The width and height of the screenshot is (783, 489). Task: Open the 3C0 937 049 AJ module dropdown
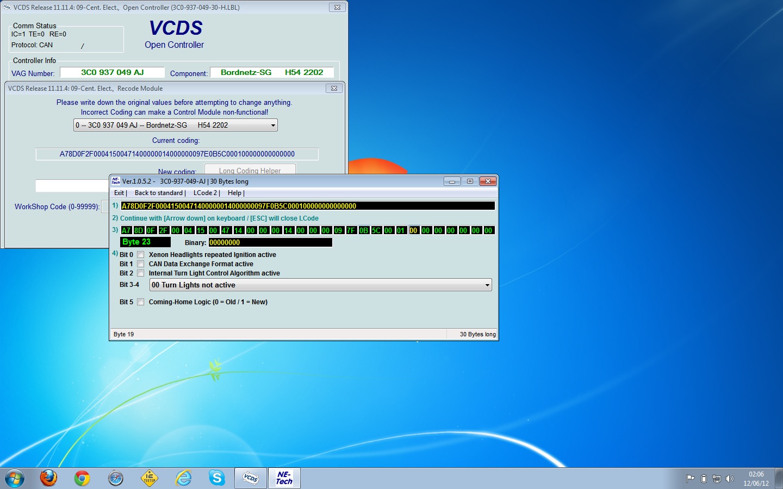pyautogui.click(x=176, y=125)
